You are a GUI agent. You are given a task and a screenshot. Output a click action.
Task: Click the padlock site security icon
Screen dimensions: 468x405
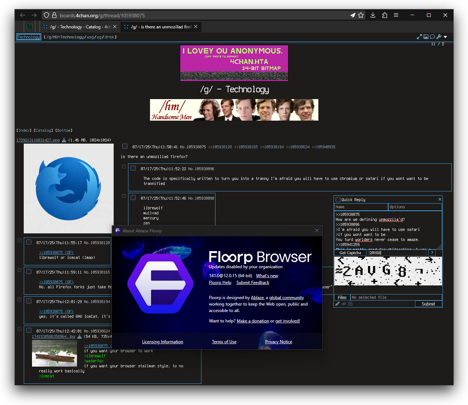click(x=54, y=15)
